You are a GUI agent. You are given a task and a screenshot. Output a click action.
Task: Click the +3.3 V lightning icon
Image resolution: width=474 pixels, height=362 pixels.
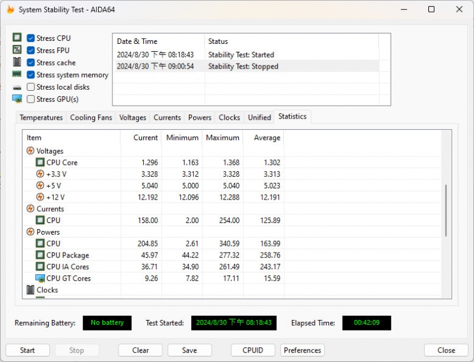coord(40,174)
